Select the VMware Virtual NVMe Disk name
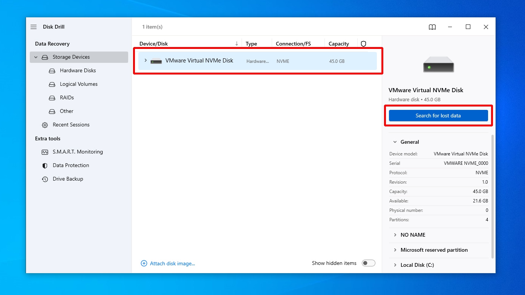 [199, 61]
